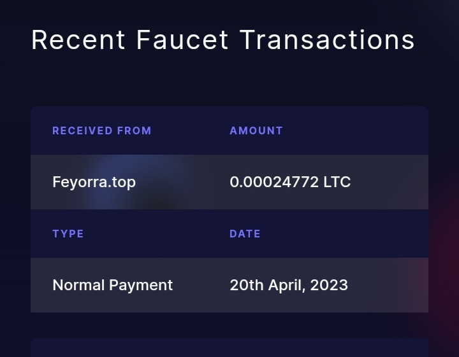Click the word Transactions in the heading
459x357 pixels.
pyautogui.click(x=327, y=39)
